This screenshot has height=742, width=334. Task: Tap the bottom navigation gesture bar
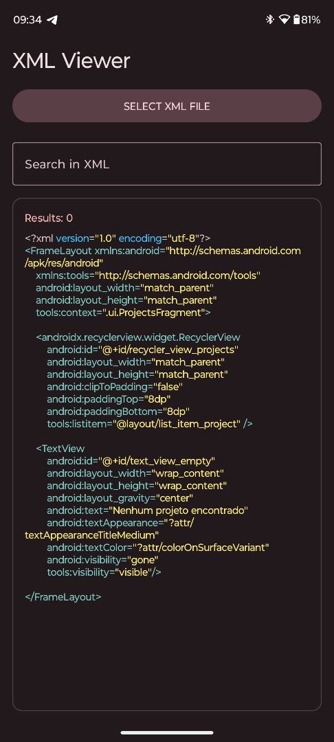click(x=167, y=732)
